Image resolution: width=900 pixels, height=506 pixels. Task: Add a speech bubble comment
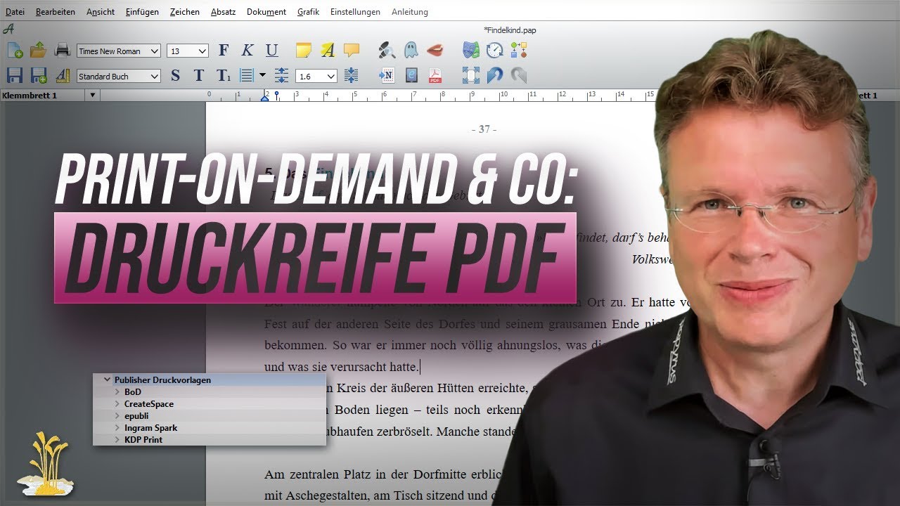point(352,51)
